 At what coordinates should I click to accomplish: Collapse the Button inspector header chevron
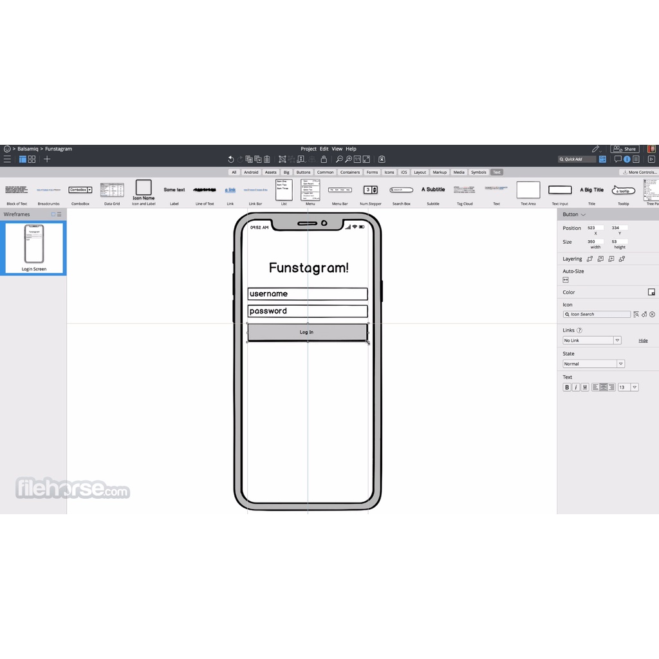pyautogui.click(x=584, y=214)
